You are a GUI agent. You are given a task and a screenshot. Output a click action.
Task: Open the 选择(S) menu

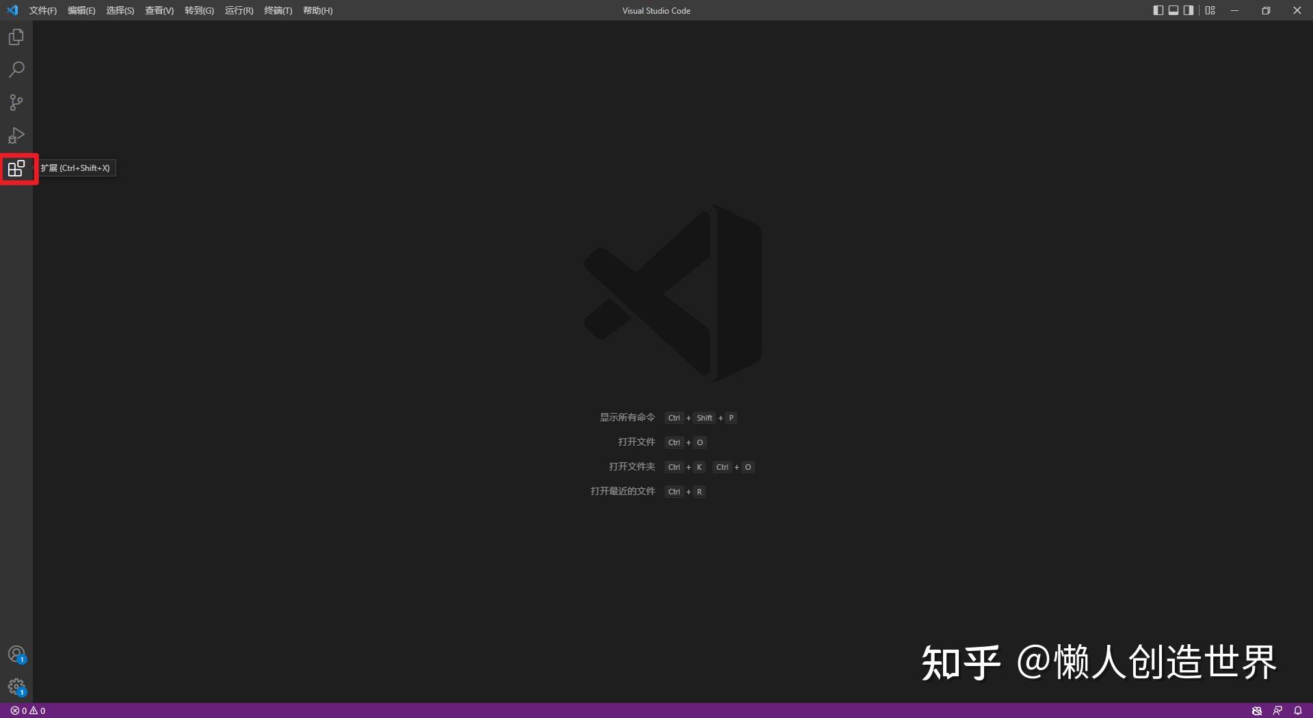[120, 10]
